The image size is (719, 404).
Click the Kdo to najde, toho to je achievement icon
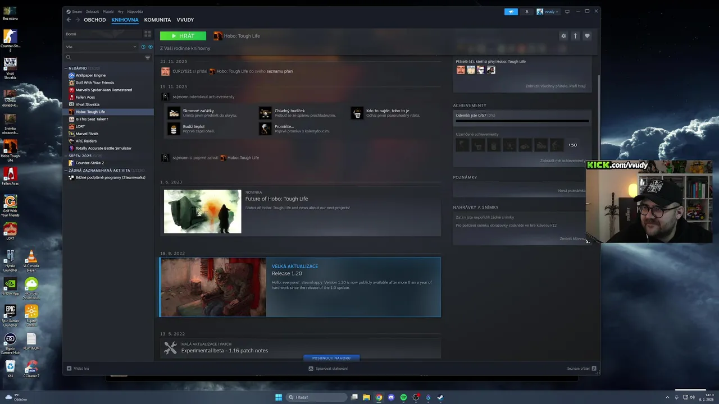tap(357, 113)
